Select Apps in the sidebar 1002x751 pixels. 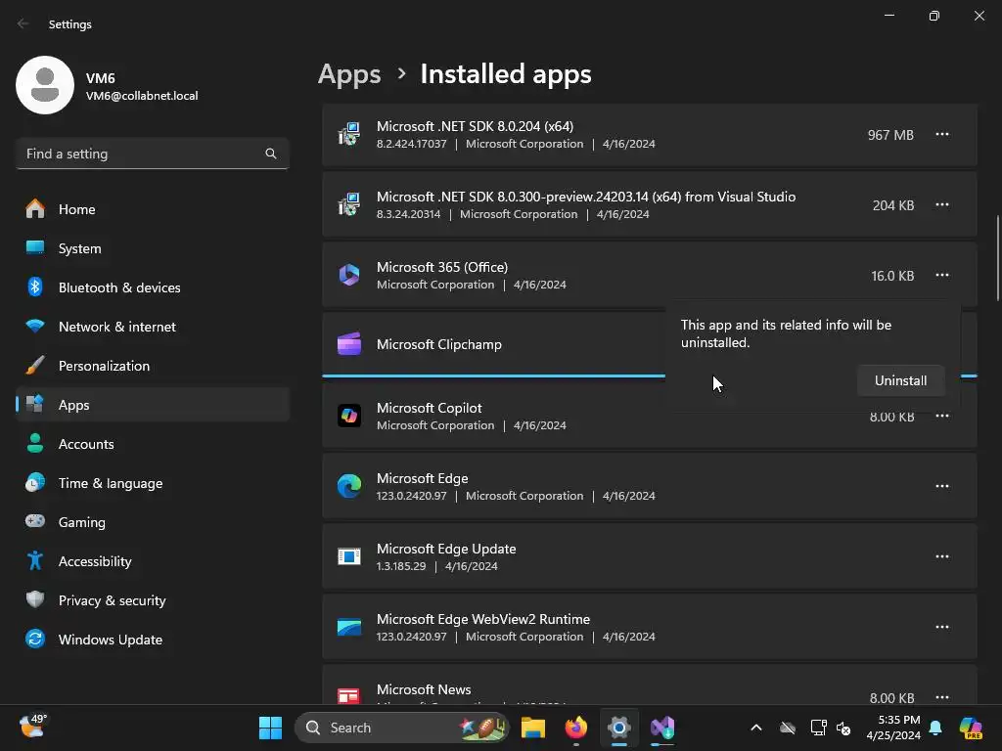pyautogui.click(x=153, y=405)
